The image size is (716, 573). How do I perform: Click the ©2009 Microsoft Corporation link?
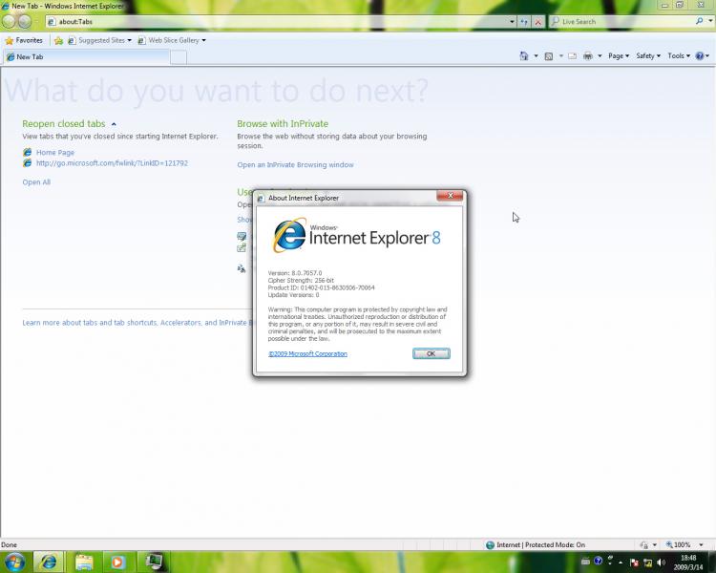(x=307, y=353)
